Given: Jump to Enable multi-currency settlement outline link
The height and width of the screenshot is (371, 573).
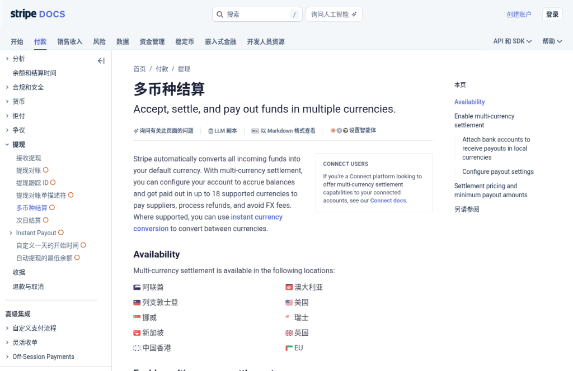Looking at the screenshot, I should (484, 120).
